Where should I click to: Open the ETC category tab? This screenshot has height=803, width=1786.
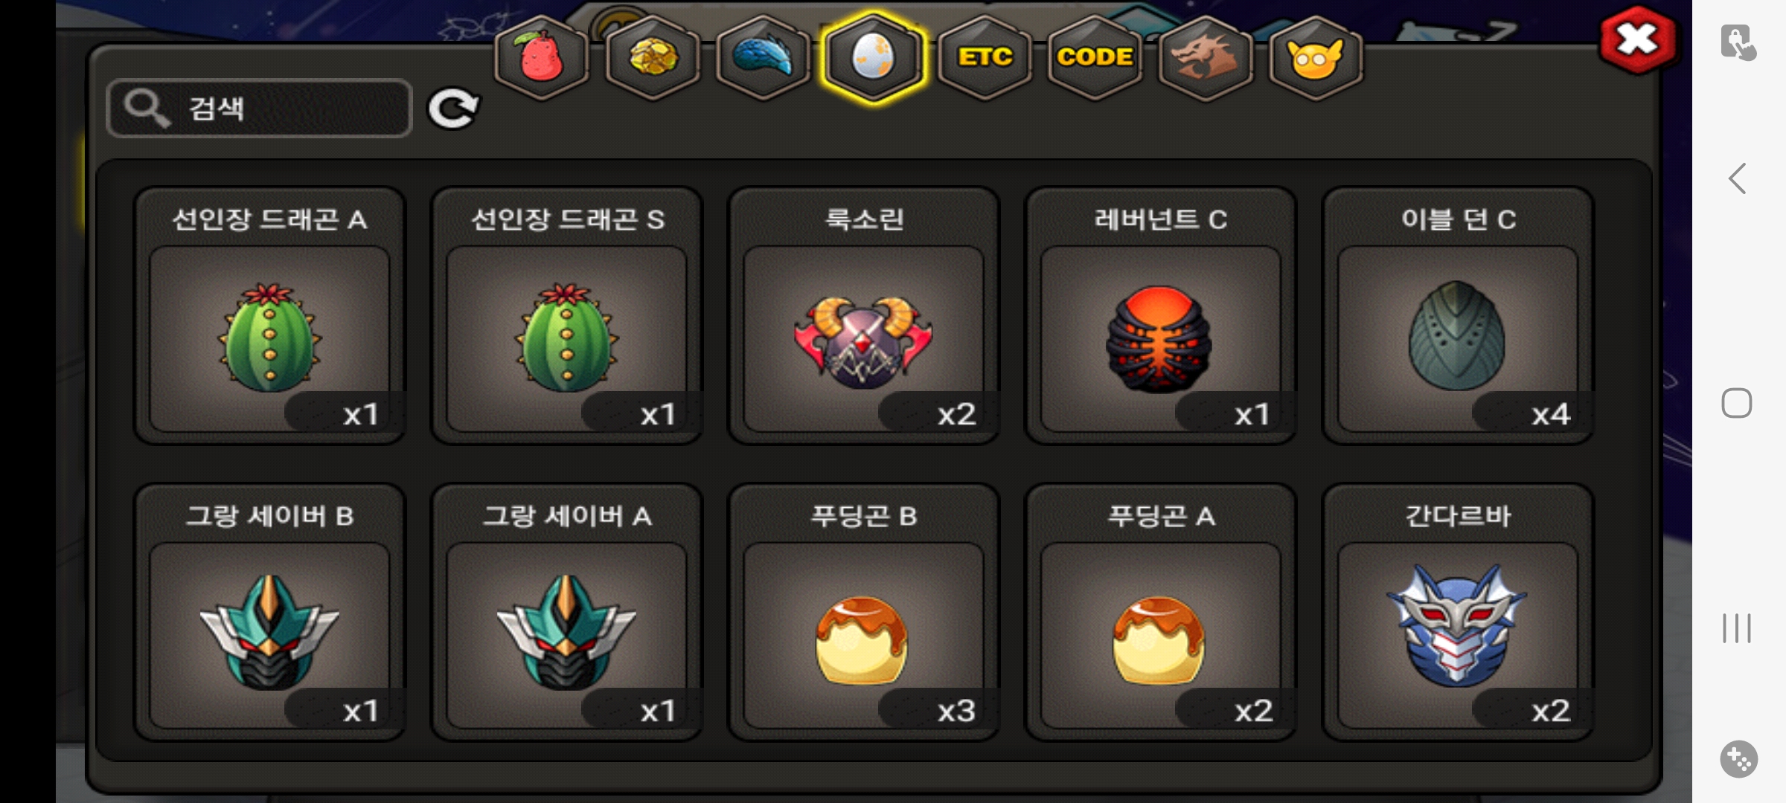pyautogui.click(x=985, y=57)
